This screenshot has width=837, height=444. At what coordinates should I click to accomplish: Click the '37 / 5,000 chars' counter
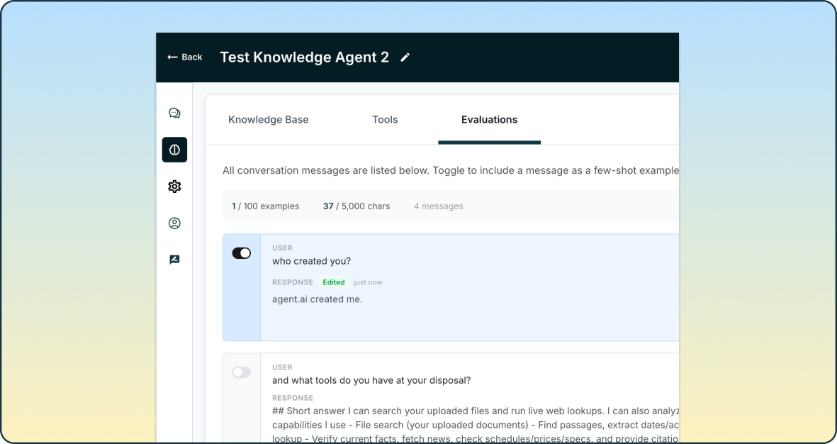pos(356,206)
